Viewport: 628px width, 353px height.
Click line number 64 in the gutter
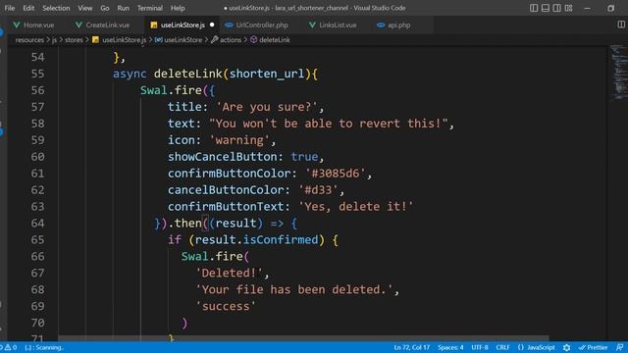pyautogui.click(x=37, y=223)
